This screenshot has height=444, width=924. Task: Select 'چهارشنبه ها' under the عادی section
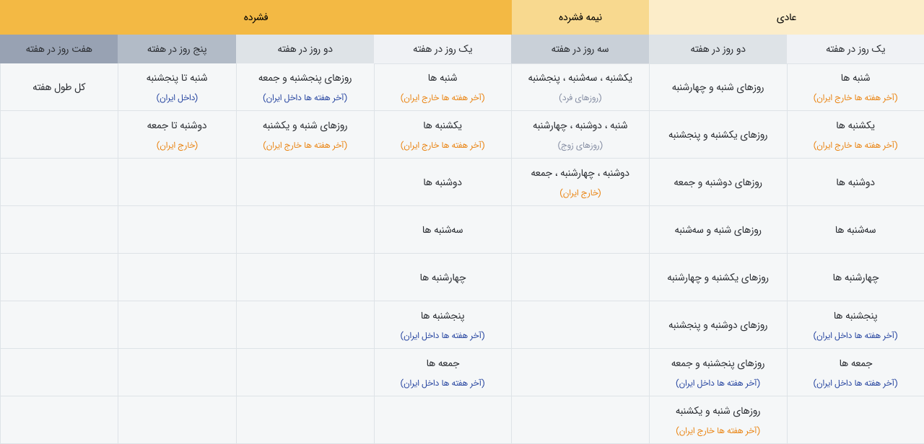[855, 277]
